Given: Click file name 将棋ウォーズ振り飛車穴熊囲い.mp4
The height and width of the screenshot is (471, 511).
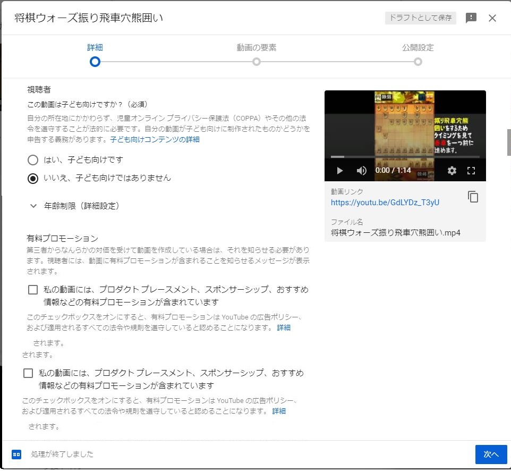Looking at the screenshot, I should coord(395,233).
